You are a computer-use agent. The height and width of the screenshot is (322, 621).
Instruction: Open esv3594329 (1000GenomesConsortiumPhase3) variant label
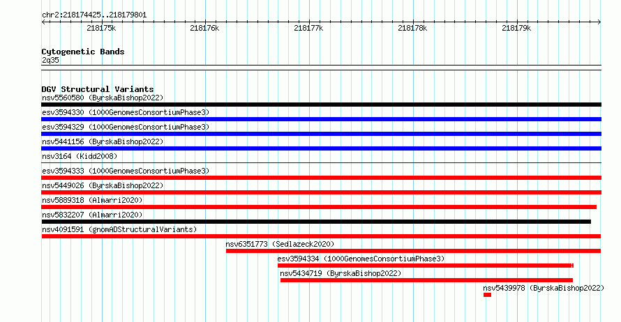[126, 127]
